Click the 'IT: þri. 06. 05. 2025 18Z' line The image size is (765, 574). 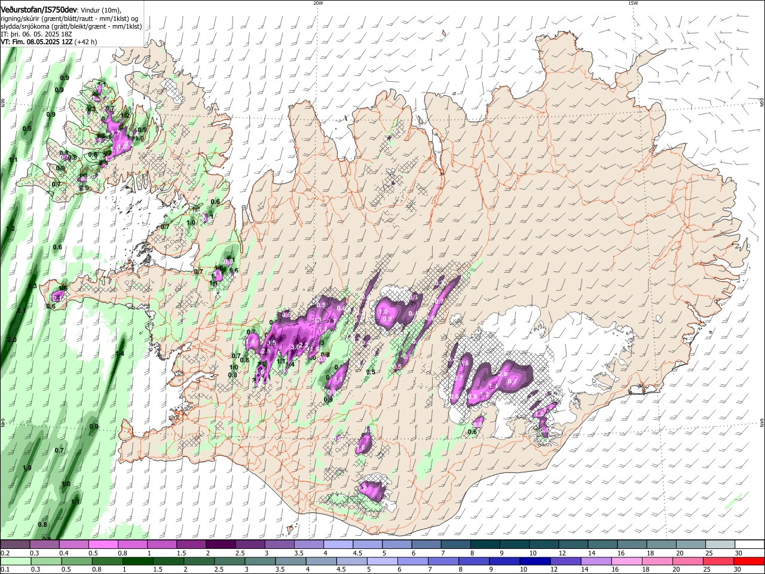pos(36,34)
